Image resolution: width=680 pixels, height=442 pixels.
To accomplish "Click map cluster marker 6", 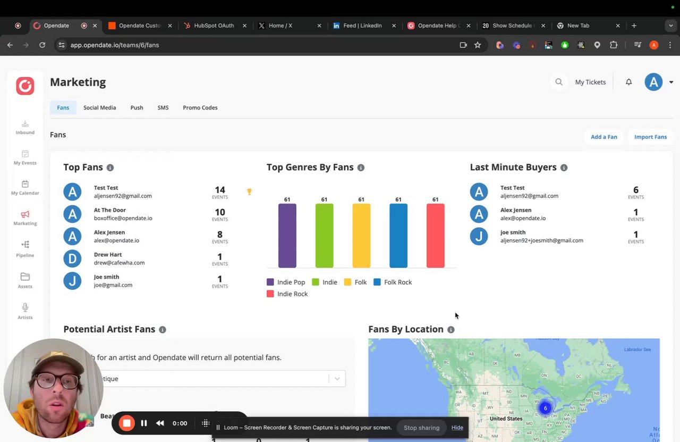I will (x=545, y=408).
